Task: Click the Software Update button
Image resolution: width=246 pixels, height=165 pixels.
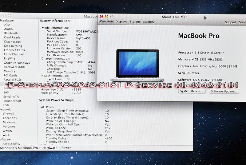Action: click(x=224, y=91)
